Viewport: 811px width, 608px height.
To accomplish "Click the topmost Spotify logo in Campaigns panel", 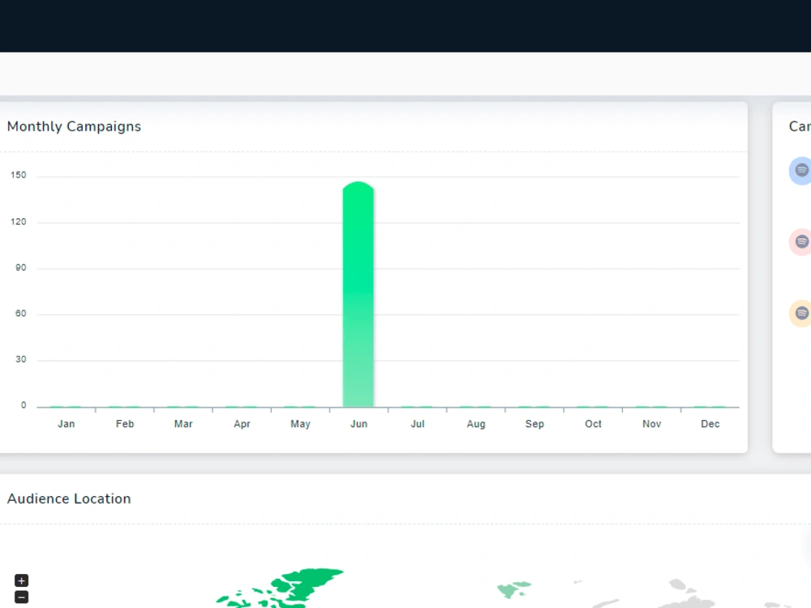I will (x=800, y=170).
